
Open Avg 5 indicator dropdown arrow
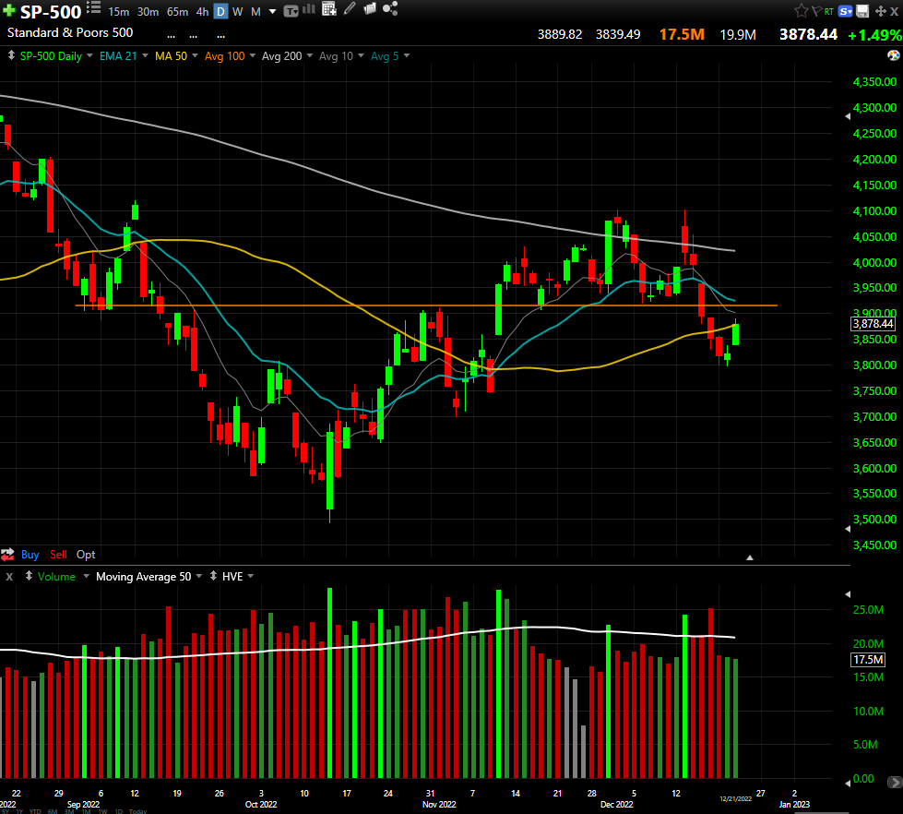pos(407,55)
